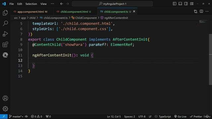Click line number 12 in gutter

20,60
